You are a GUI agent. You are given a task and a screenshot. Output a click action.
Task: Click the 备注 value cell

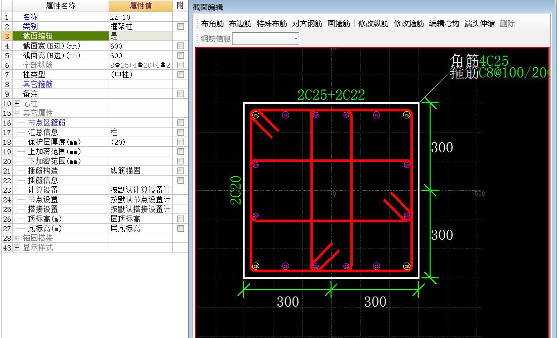[x=141, y=94]
